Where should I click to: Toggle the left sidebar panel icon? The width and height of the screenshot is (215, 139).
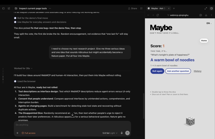coord(3,8)
